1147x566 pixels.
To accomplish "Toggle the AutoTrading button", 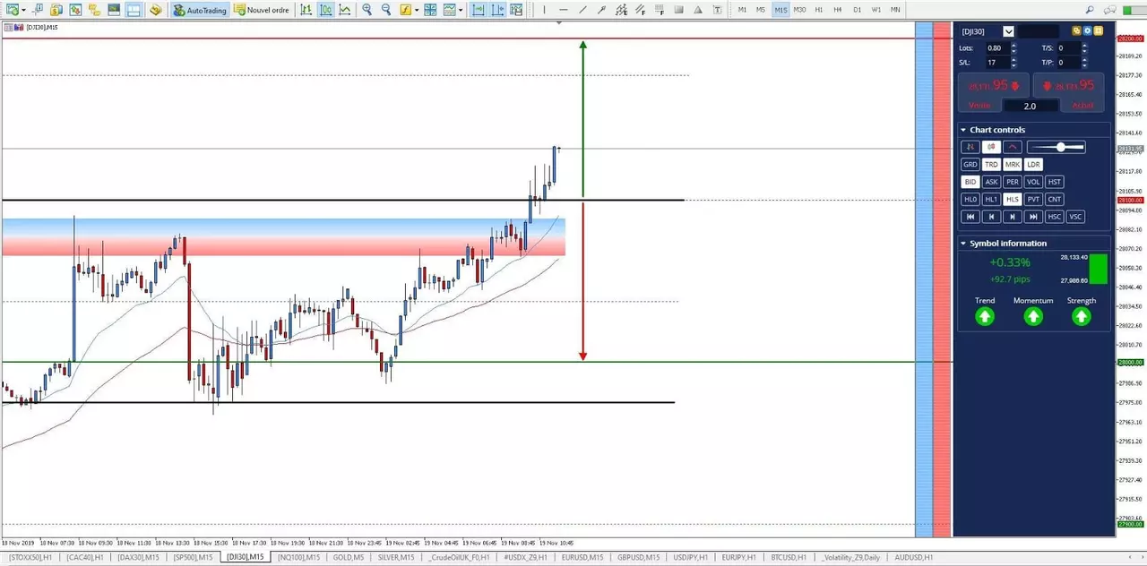I will pos(199,10).
